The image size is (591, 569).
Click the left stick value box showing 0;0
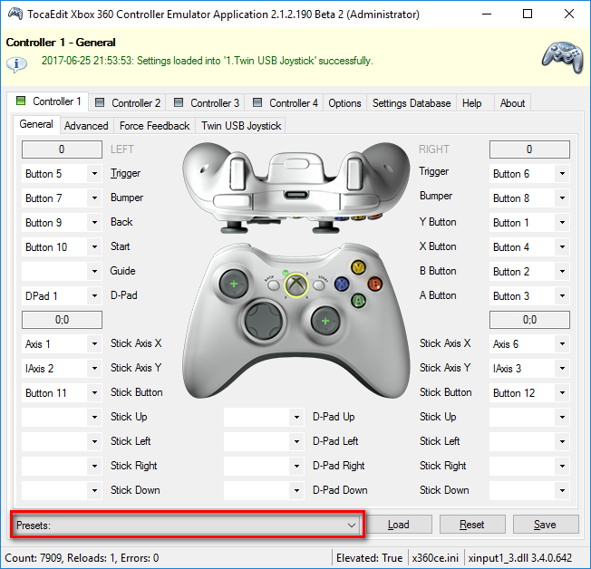[62, 320]
